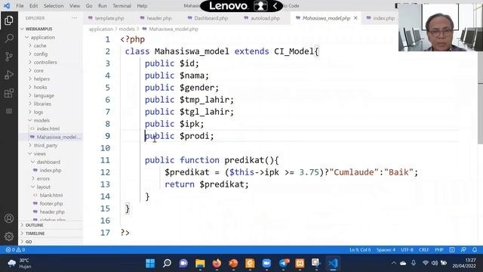Open the Run menu
483x272 pixels.
click(x=103, y=5)
